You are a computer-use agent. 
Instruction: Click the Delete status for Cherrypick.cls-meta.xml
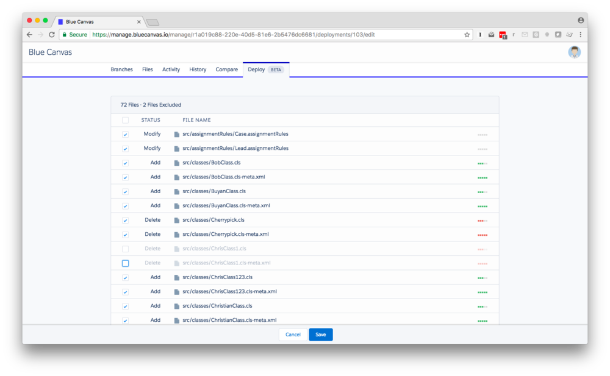coord(152,235)
